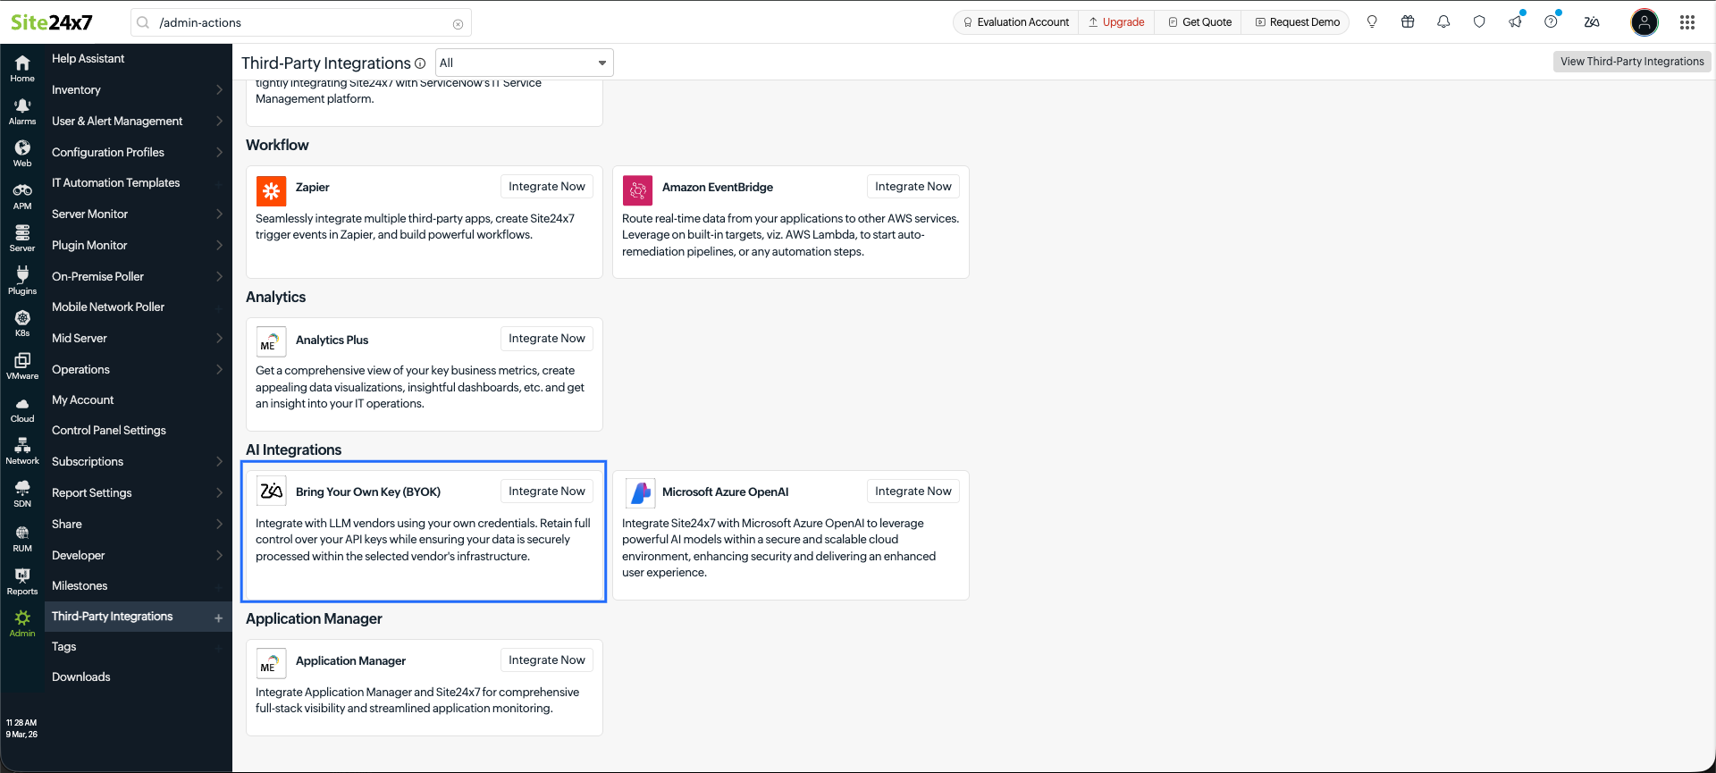Image resolution: width=1716 pixels, height=773 pixels.
Task: Open the All integrations filter dropdown
Action: (525, 63)
